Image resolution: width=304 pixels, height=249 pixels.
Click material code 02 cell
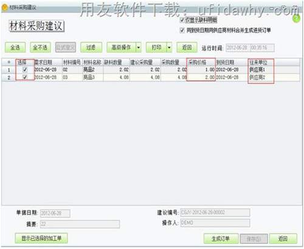click(72, 70)
